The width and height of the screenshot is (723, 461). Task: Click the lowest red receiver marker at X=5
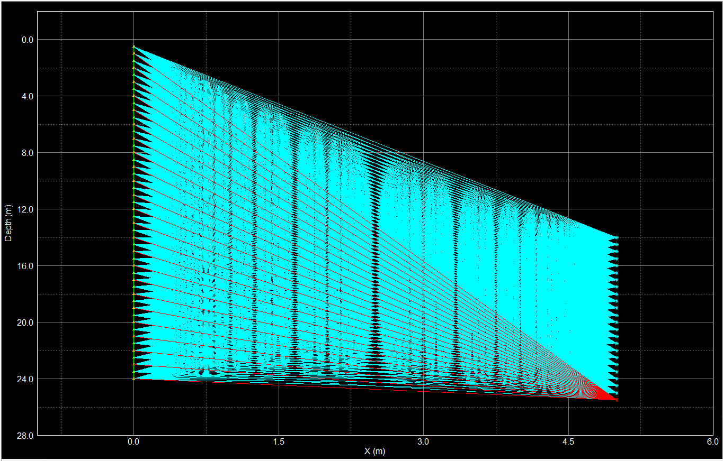coord(617,400)
